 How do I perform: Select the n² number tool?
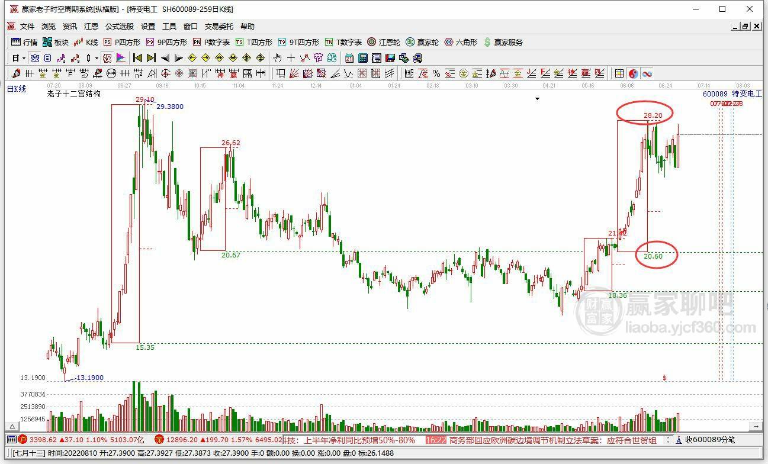coord(139,73)
